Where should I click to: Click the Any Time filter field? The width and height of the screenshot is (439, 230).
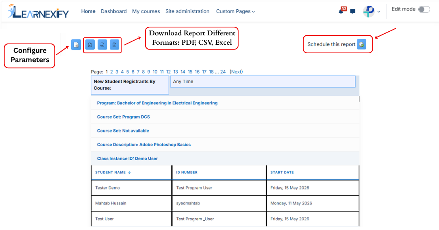[263, 81]
